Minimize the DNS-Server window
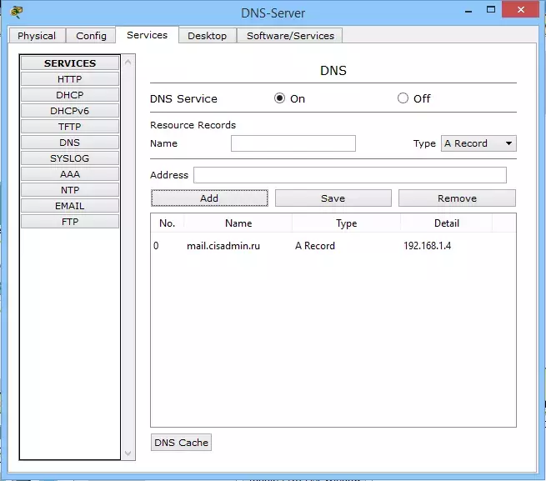This screenshot has width=546, height=481. pyautogui.click(x=468, y=11)
